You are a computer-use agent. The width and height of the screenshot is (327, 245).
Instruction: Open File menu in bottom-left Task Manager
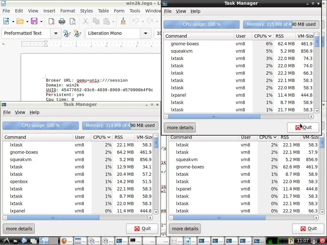pyautogui.click(x=7, y=112)
